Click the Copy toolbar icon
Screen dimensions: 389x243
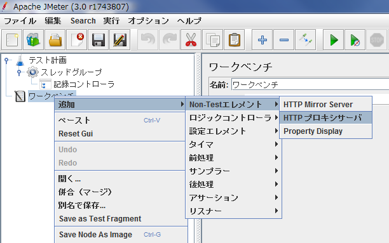tap(212, 40)
